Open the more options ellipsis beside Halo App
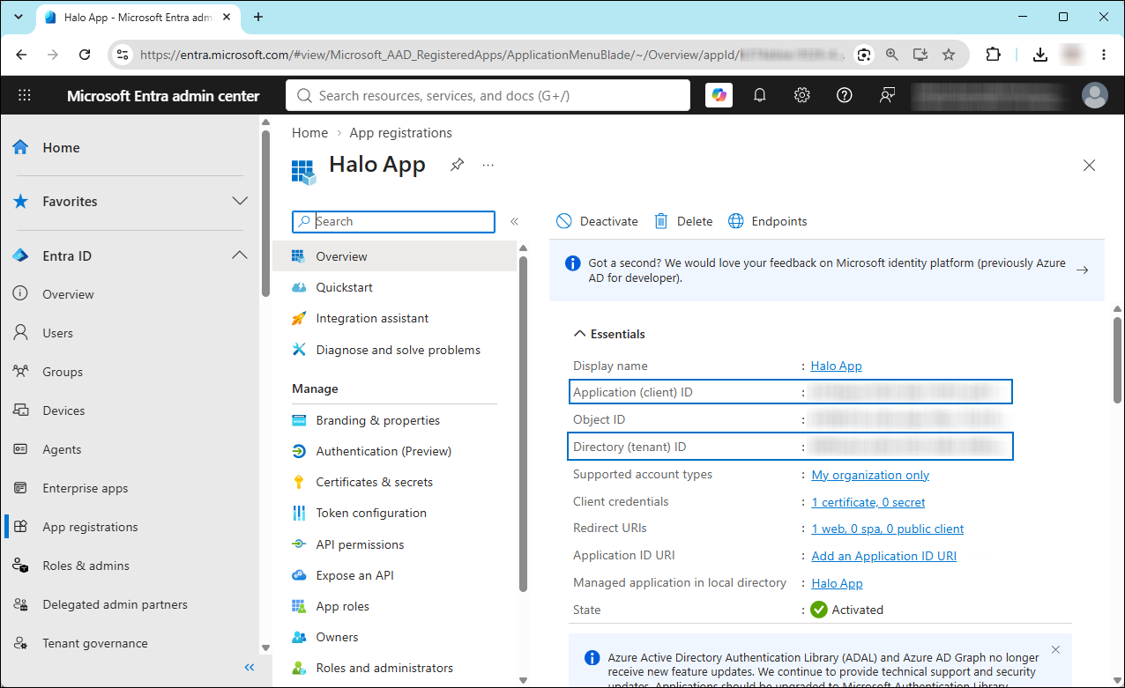The height and width of the screenshot is (688, 1125). coord(488,165)
